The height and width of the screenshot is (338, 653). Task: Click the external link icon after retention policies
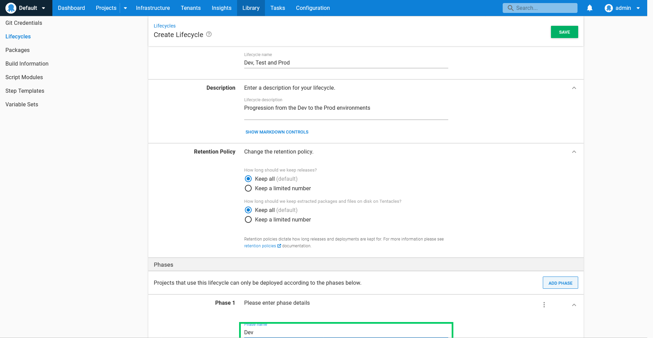pyautogui.click(x=279, y=246)
